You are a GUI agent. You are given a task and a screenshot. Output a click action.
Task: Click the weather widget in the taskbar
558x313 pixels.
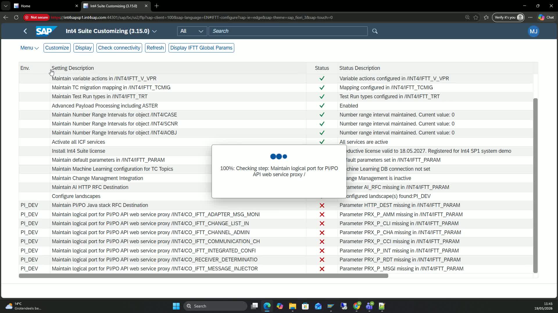point(23,306)
